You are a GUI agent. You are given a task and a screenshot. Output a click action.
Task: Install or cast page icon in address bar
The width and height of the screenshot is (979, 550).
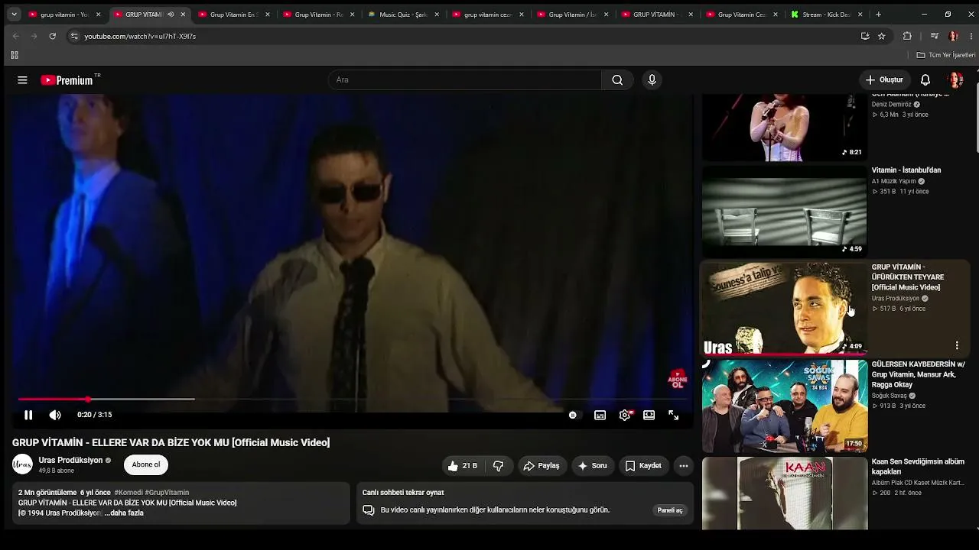point(865,36)
